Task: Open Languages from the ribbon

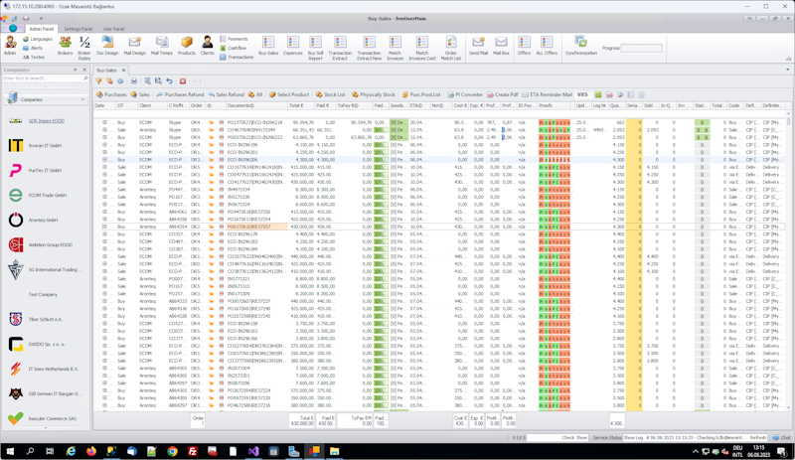Action: (x=38, y=39)
